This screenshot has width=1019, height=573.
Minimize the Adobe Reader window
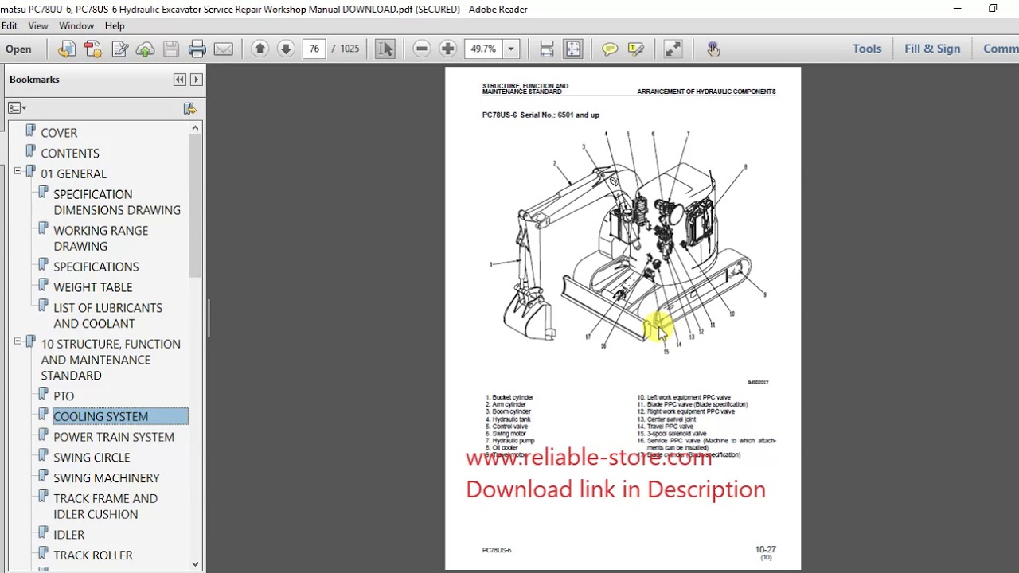tap(956, 9)
